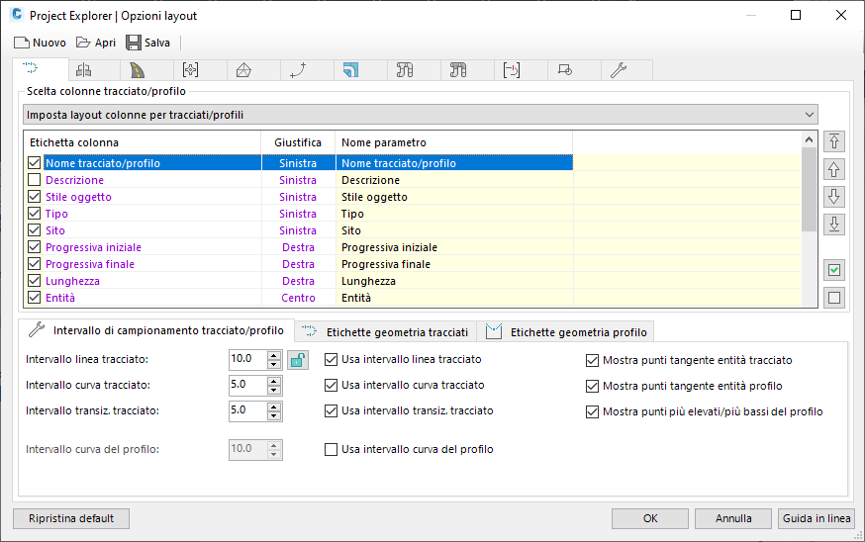The width and height of the screenshot is (865, 542).
Task: Disable Usa intervallo curva tracciato
Action: (331, 385)
